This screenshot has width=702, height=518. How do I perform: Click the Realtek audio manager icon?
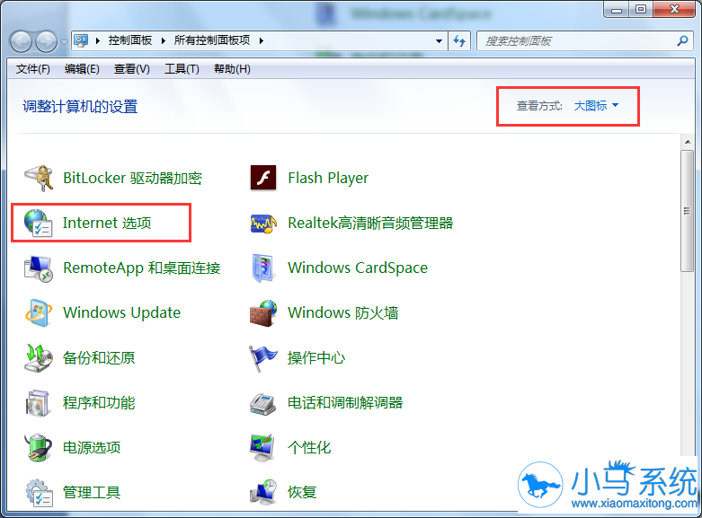point(263,223)
